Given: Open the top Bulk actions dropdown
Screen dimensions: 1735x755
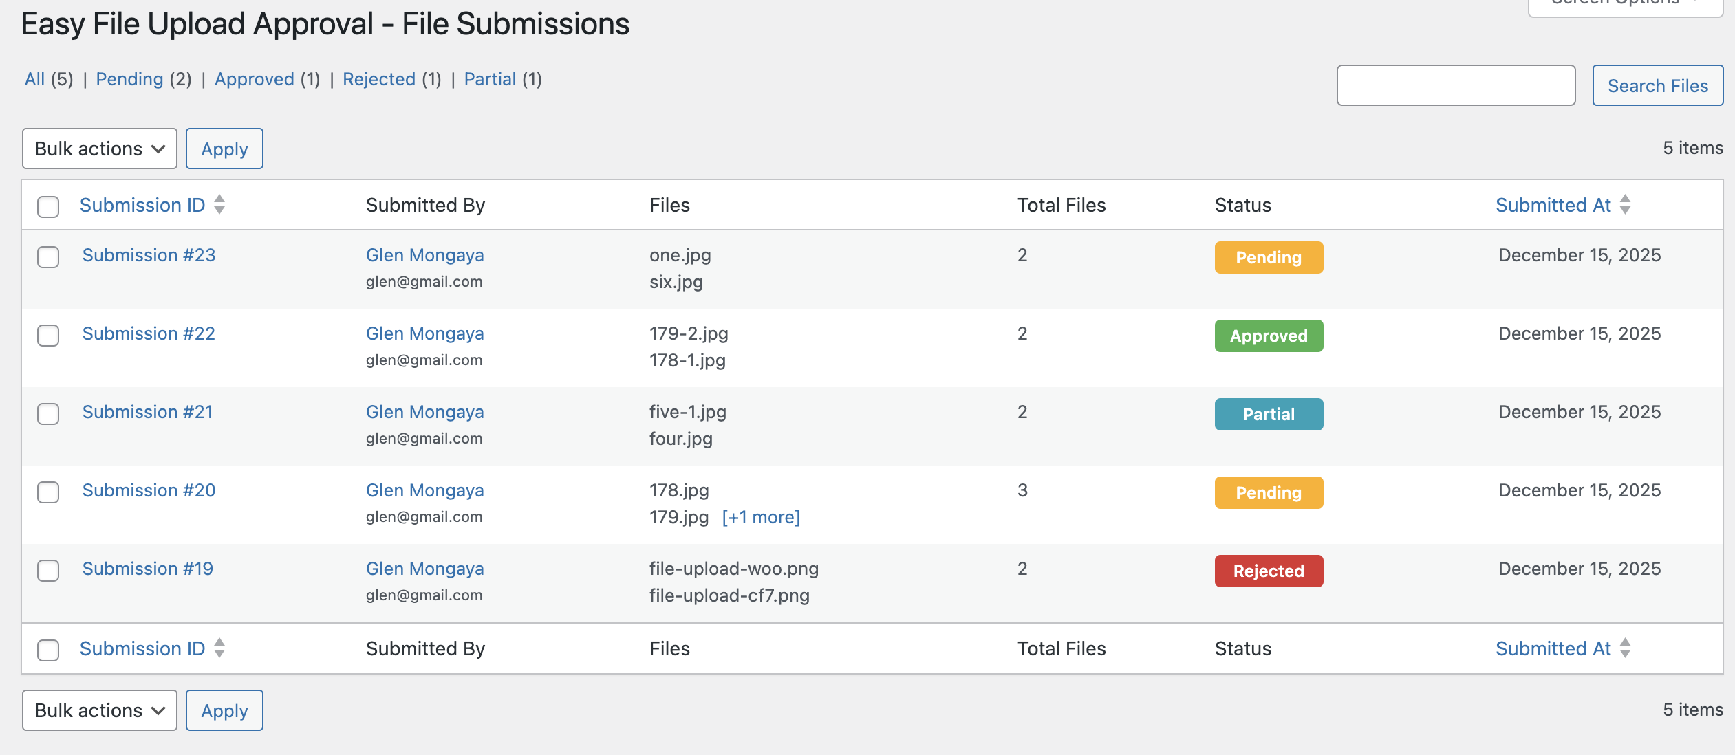Looking at the screenshot, I should [x=99, y=149].
